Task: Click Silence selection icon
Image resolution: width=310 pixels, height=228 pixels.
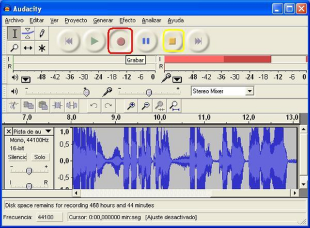Action: tap(72, 105)
